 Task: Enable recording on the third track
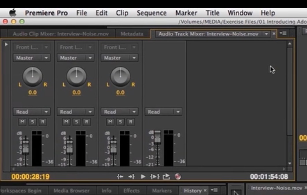click(x=131, y=122)
